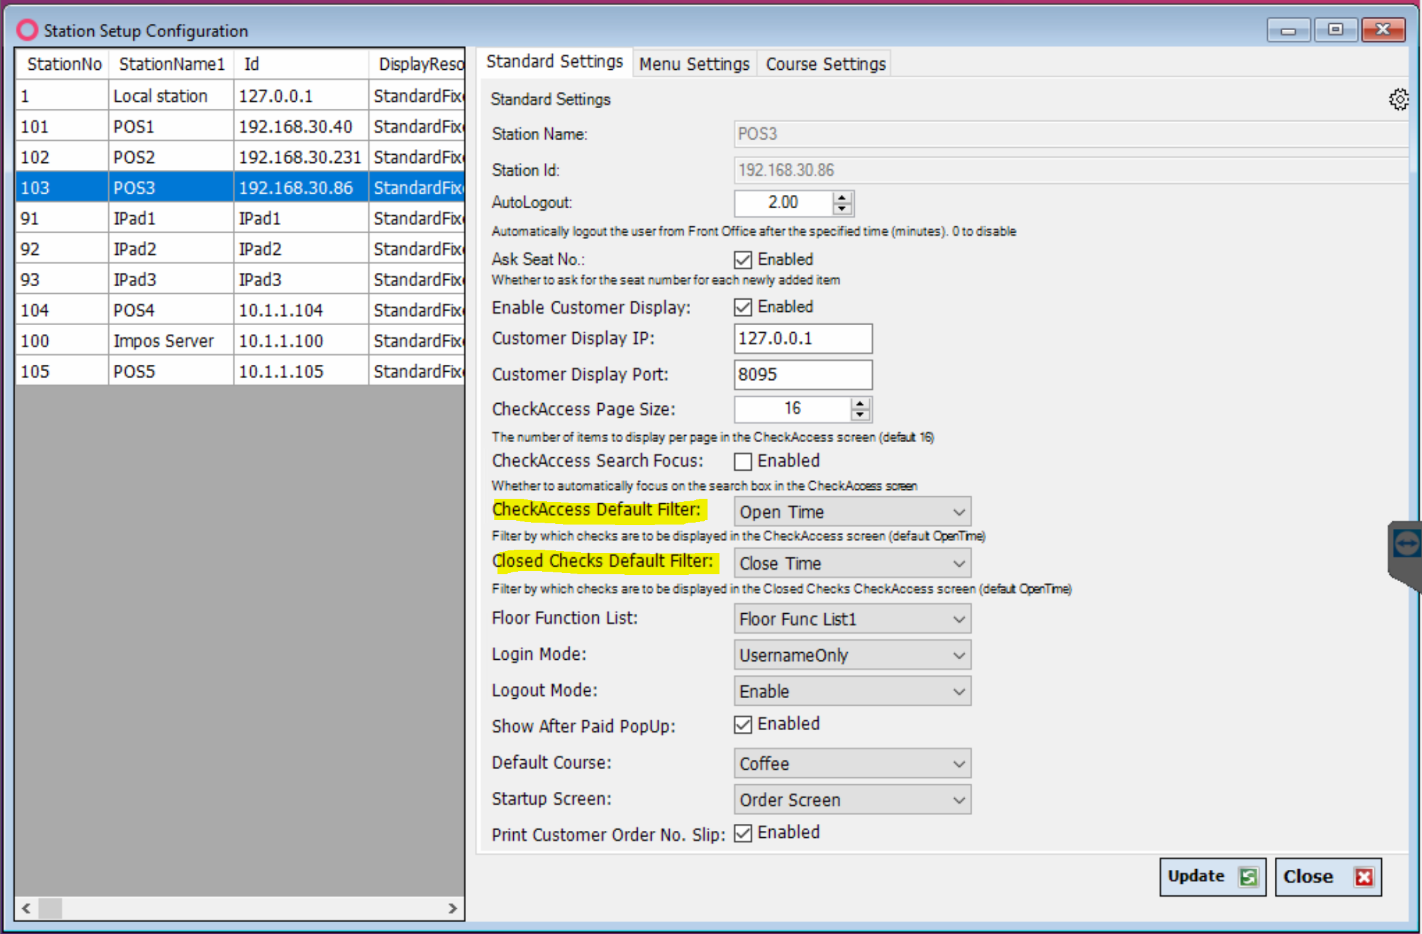Toggle Print Customer Order No. Slip checkbox
This screenshot has height=934, width=1422.
point(743,833)
